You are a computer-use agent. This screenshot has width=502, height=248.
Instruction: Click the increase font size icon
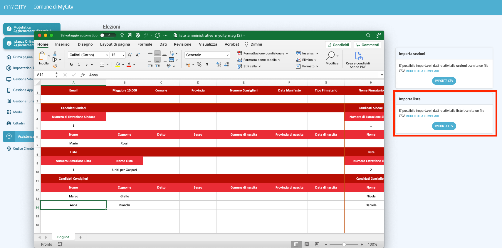(x=130, y=55)
